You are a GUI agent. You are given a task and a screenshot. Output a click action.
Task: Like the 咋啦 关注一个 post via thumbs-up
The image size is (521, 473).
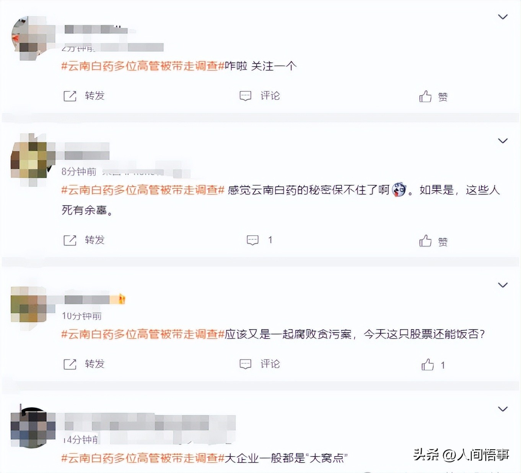point(425,96)
